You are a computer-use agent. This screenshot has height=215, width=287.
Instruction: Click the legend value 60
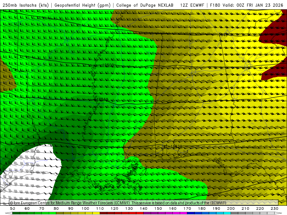click(27, 209)
